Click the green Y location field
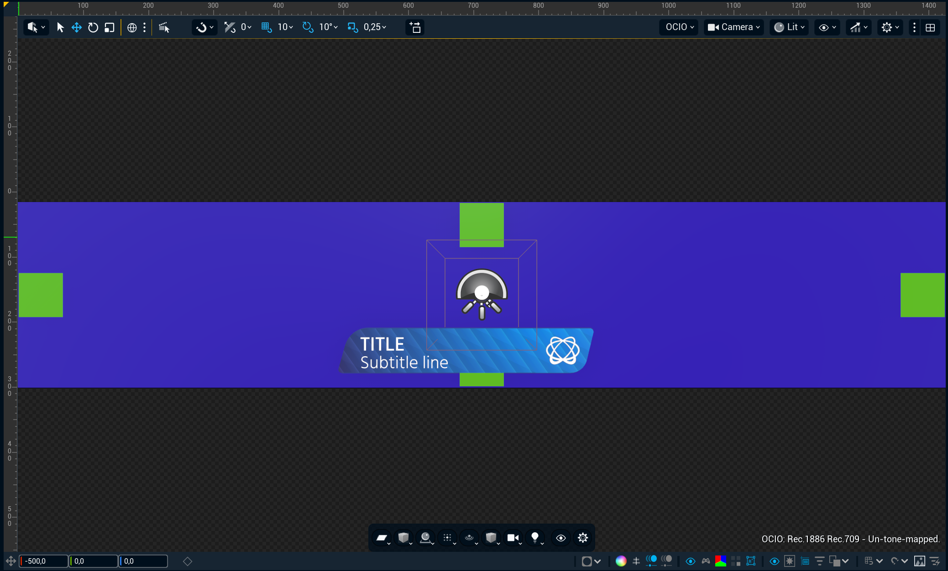This screenshot has height=571, width=948. pyautogui.click(x=94, y=561)
